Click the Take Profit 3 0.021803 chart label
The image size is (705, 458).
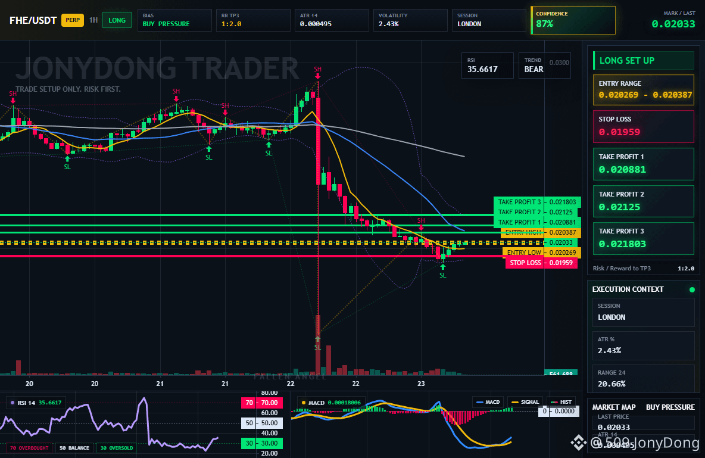(x=537, y=202)
